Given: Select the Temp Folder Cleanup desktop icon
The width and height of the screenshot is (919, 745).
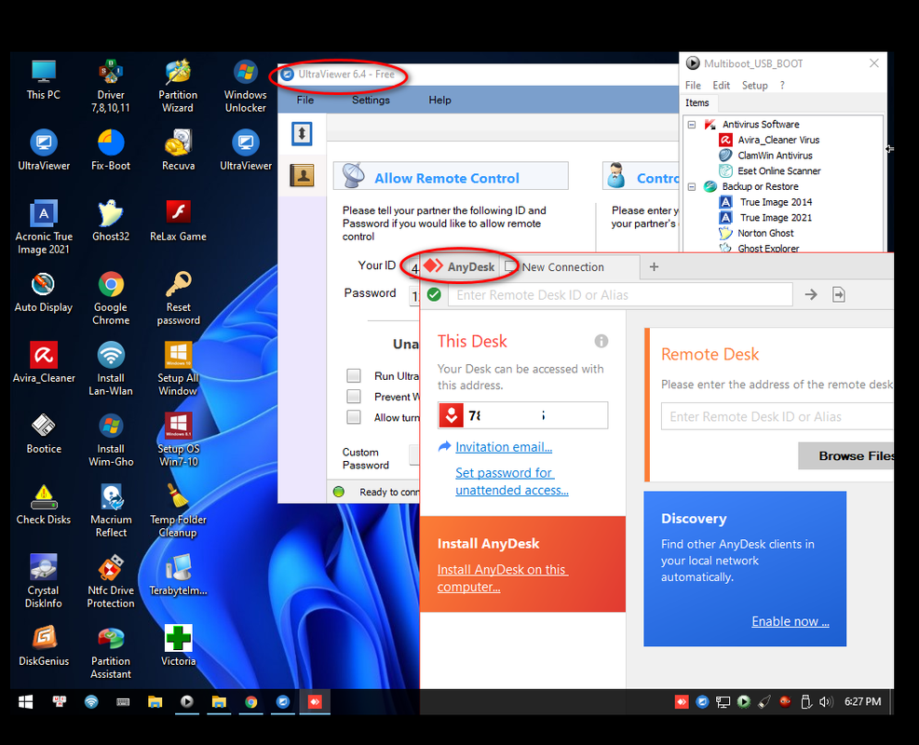Looking at the screenshot, I should [178, 510].
